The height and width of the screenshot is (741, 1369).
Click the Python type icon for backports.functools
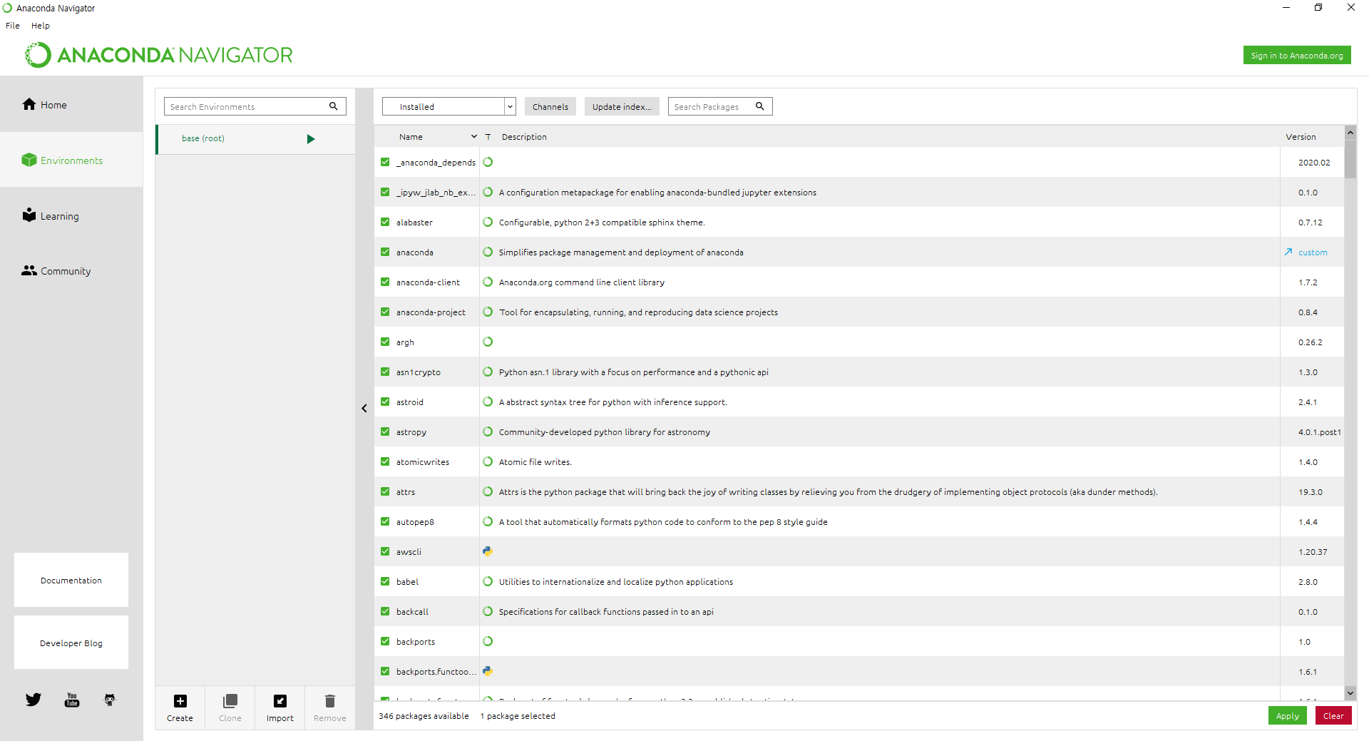click(488, 671)
